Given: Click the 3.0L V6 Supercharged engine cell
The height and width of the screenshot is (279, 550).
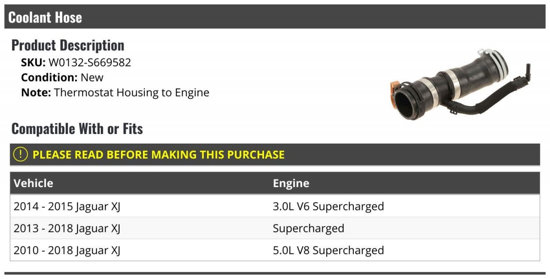Looking at the screenshot, I should (328, 206).
